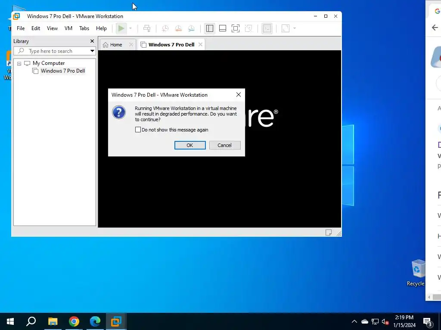The width and height of the screenshot is (441, 330).
Task: Click the OneDrive cloud tray icon
Action: click(x=365, y=321)
